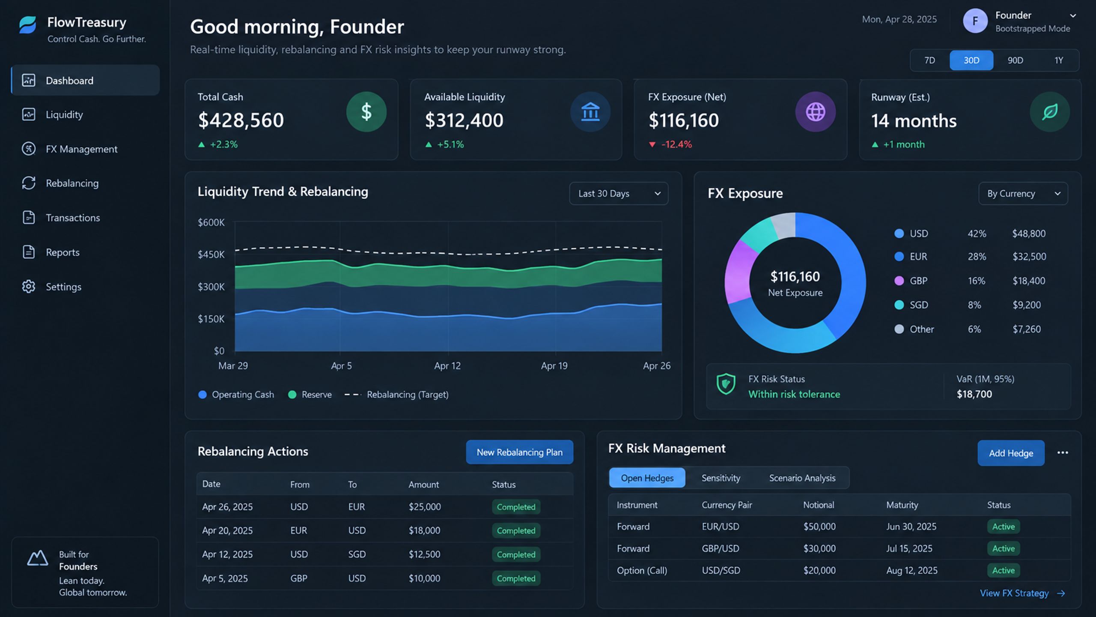Select the 1Y time range
The width and height of the screenshot is (1096, 617).
(1059, 60)
